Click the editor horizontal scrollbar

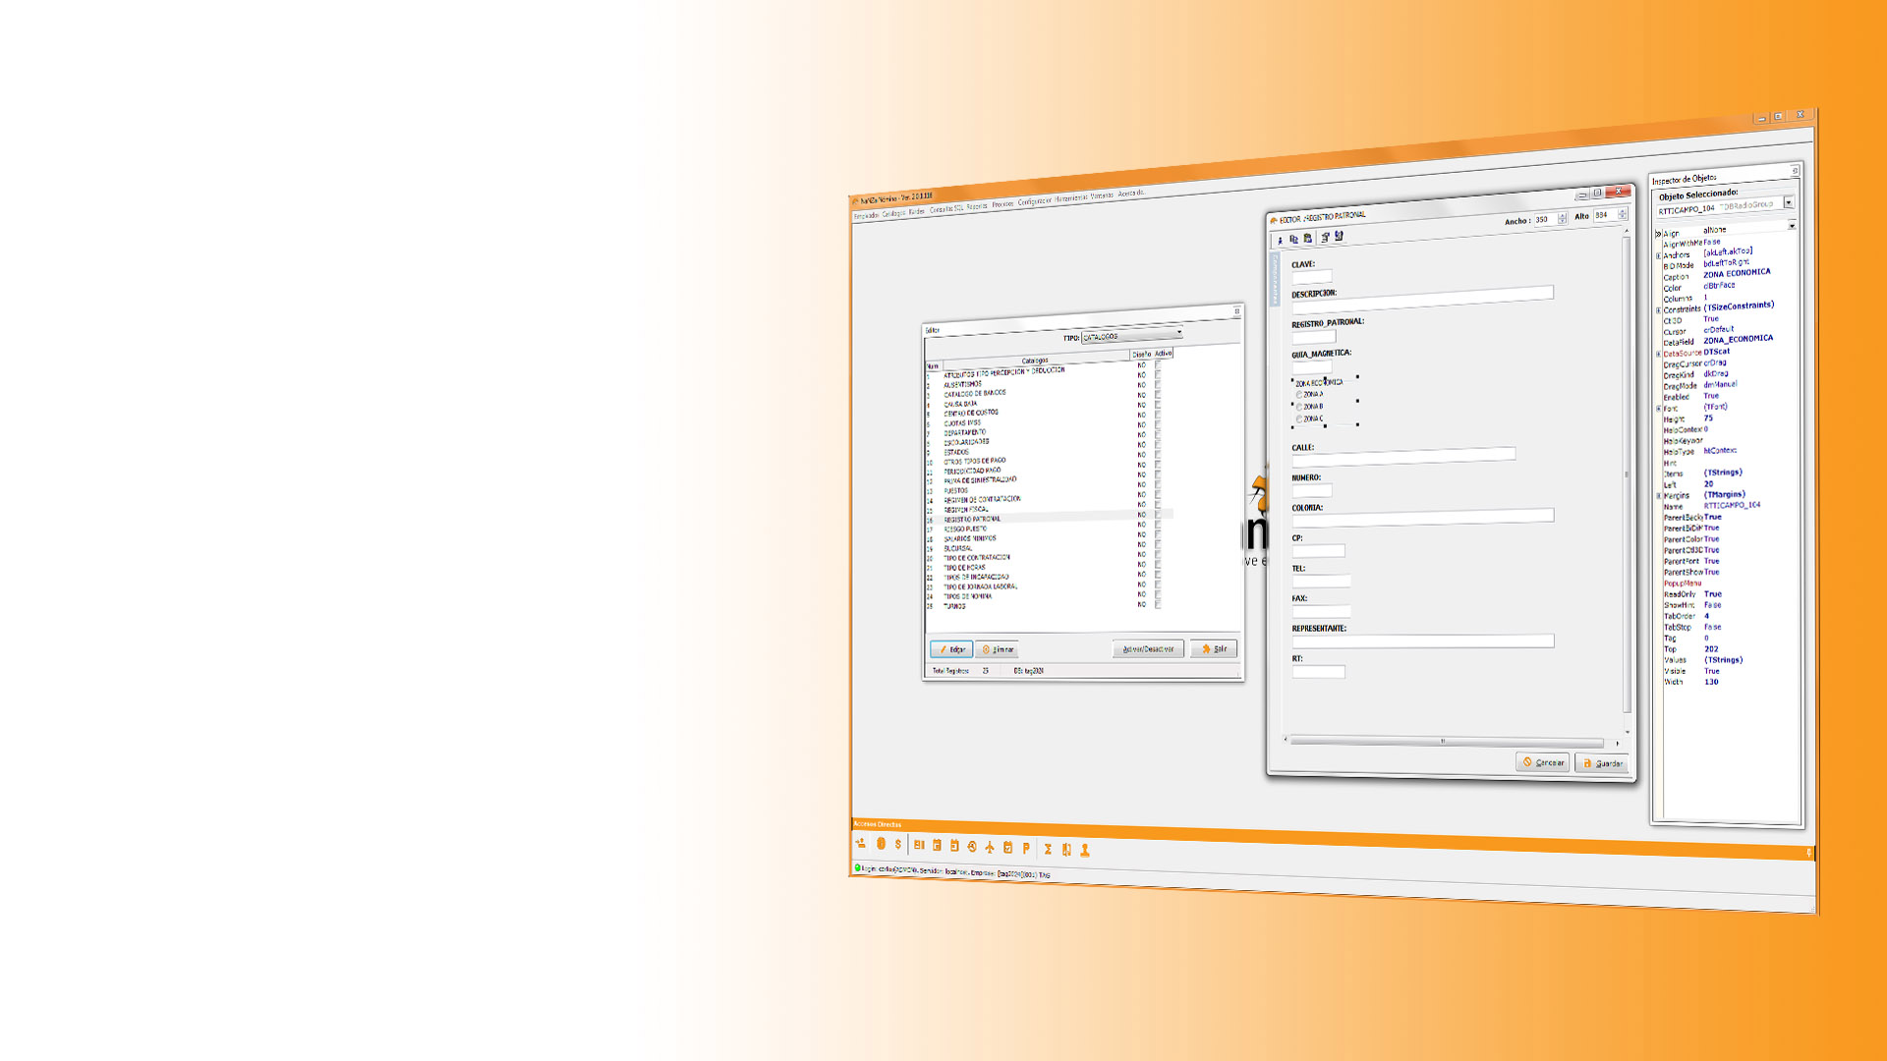(1445, 742)
